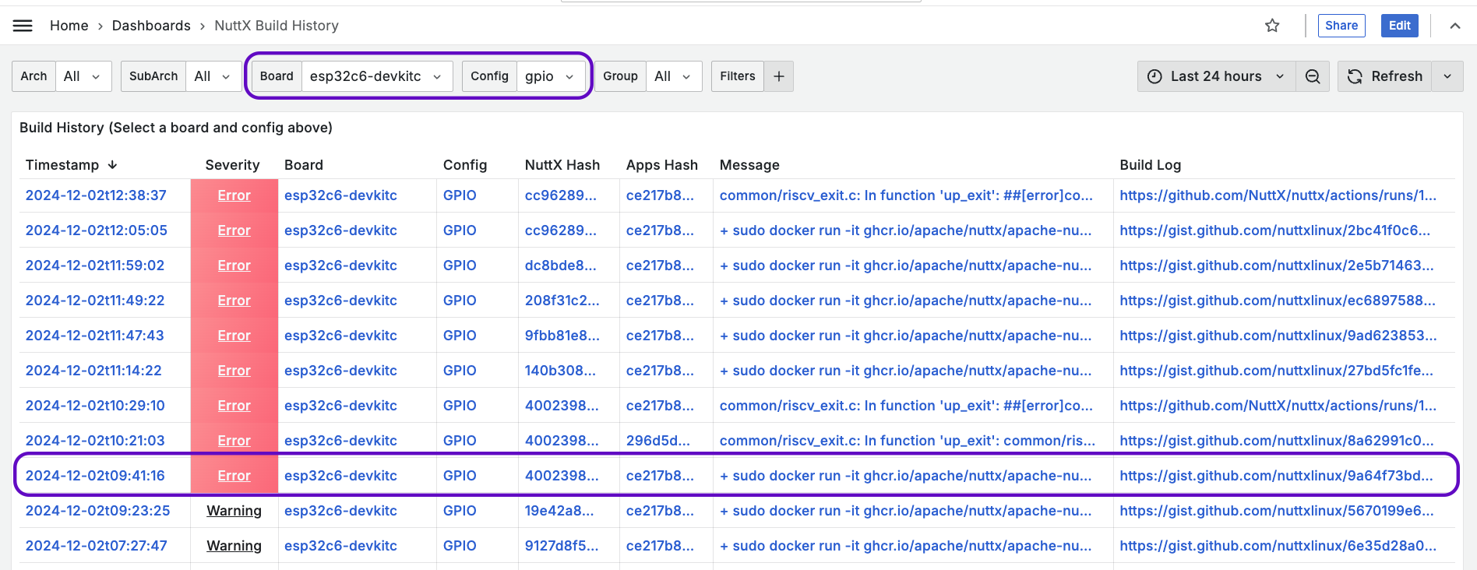The height and width of the screenshot is (570, 1477).
Task: Click the Filters label
Action: click(x=737, y=76)
